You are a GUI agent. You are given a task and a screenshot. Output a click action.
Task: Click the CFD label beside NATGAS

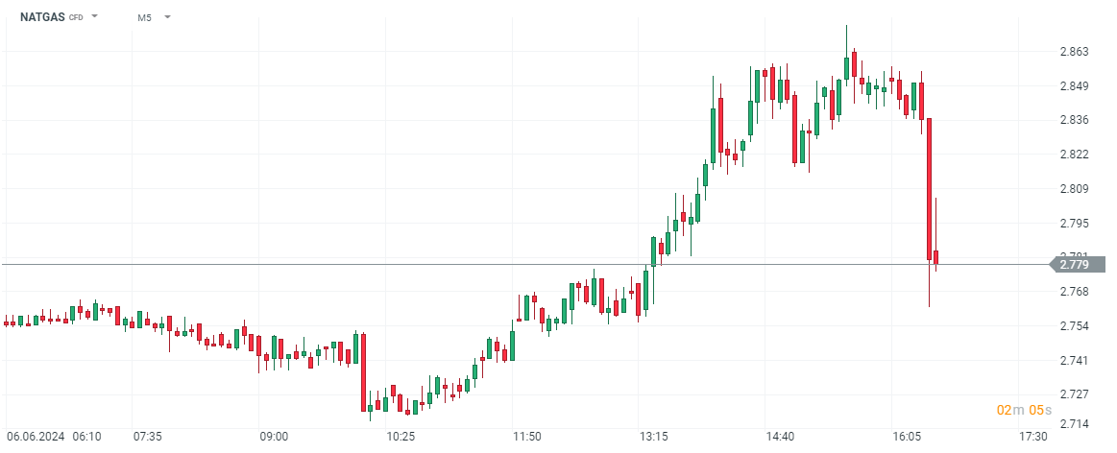tap(76, 17)
